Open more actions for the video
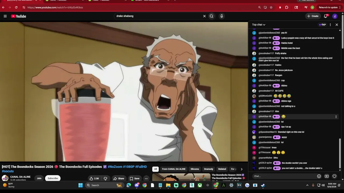This screenshot has width=344, height=193. click(146, 179)
